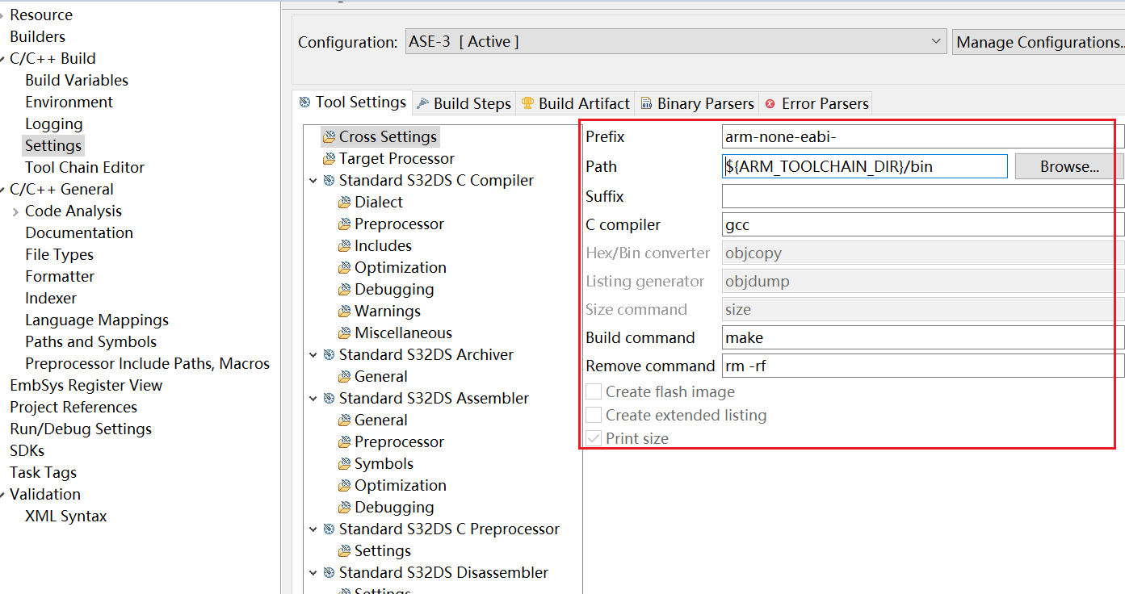Image resolution: width=1125 pixels, height=594 pixels.
Task: Click the Browse... button
Action: tap(1069, 166)
